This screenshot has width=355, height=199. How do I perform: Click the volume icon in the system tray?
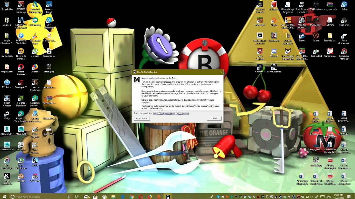tap(311, 197)
